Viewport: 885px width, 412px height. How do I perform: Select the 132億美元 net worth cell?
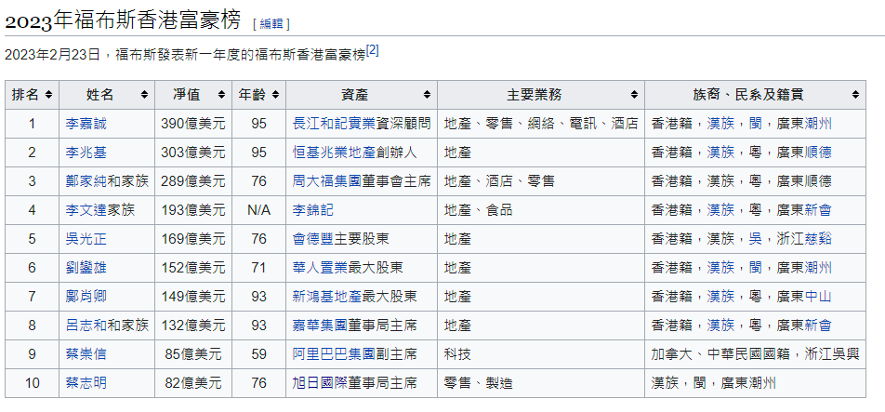coord(193,326)
